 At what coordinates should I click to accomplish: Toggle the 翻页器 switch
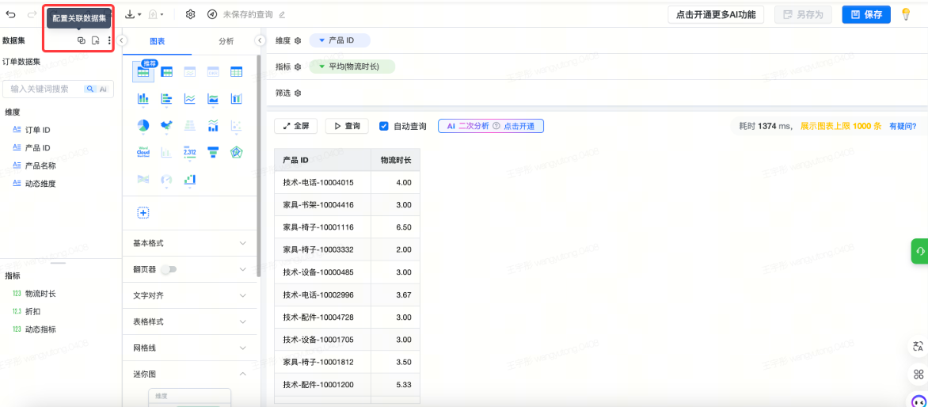pos(168,269)
